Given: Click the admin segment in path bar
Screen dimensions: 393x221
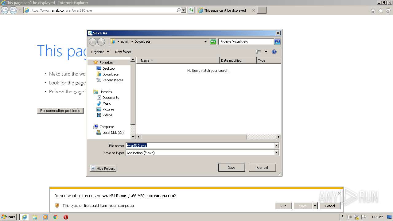Looking at the screenshot, I should 125,42.
